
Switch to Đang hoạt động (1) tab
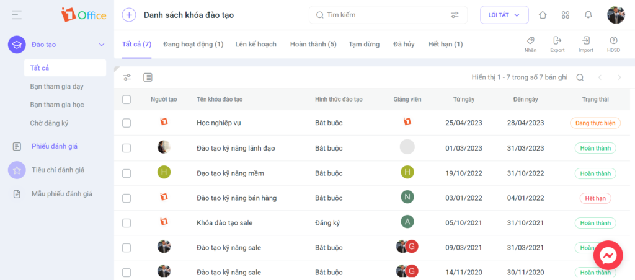(x=193, y=45)
